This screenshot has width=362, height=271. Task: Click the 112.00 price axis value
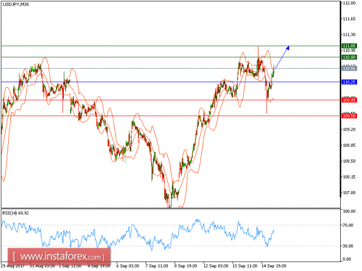[x=349, y=3]
